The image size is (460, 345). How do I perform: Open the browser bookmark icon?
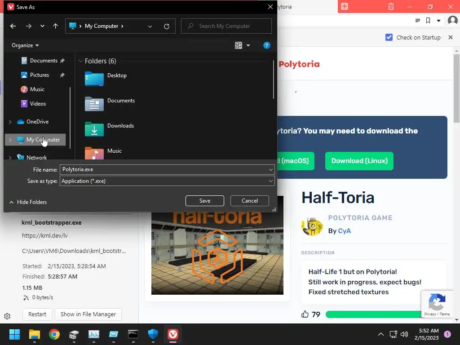428,21
